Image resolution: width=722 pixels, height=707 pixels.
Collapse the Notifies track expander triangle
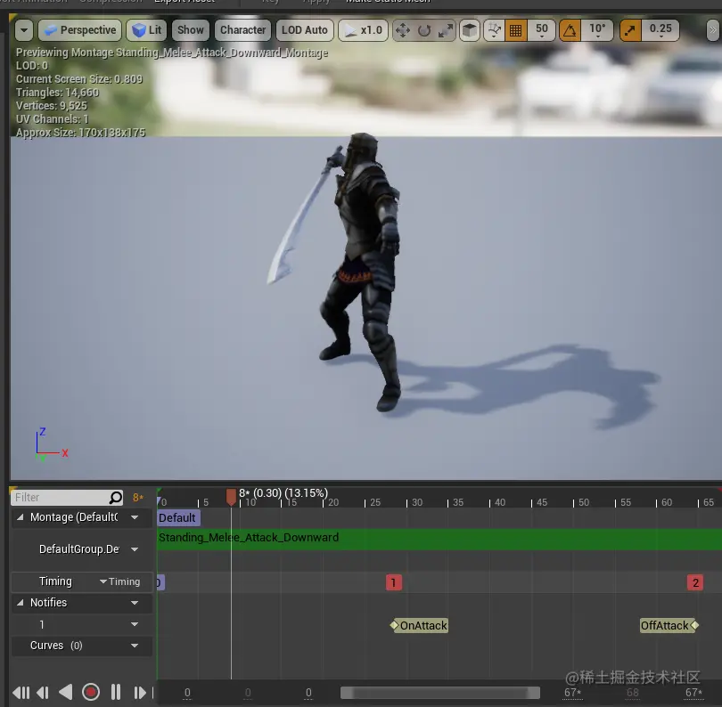point(20,603)
